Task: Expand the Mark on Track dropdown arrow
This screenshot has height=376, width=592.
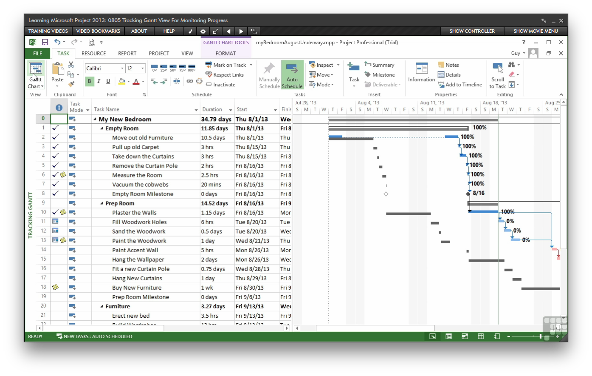Action: (251, 65)
